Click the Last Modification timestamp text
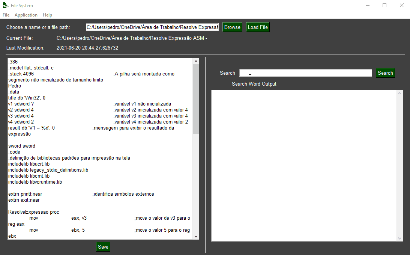The image size is (410, 255). click(x=87, y=48)
